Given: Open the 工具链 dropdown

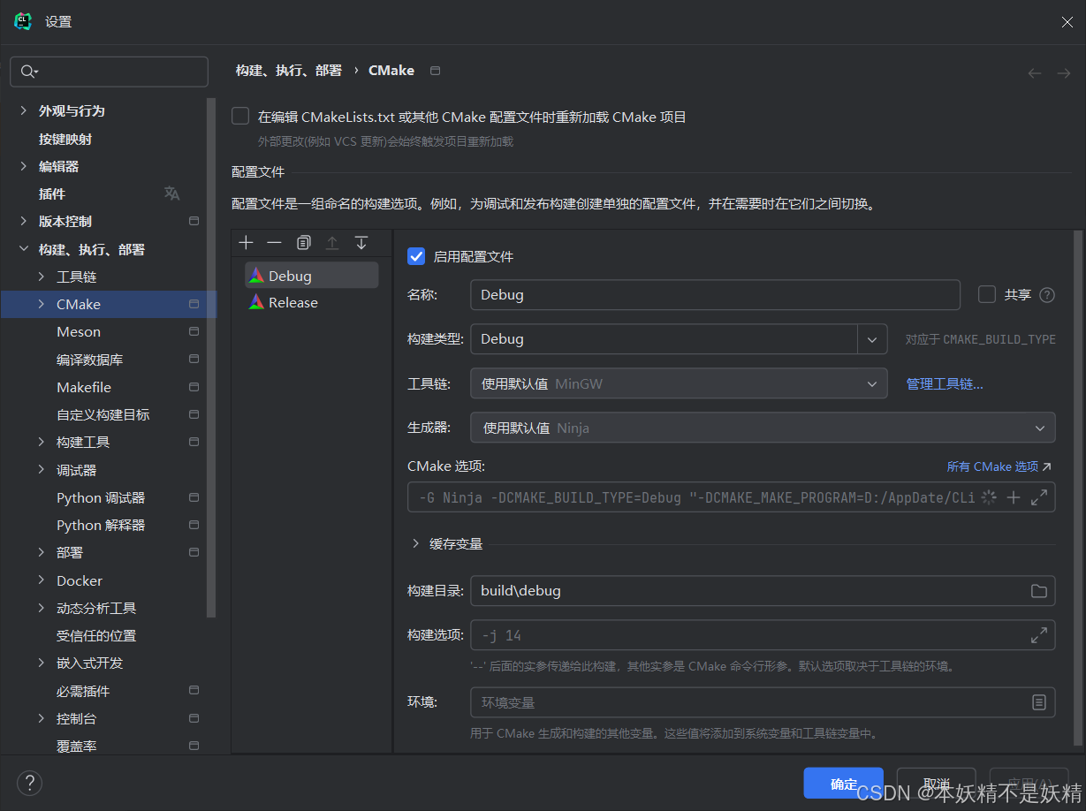Looking at the screenshot, I should click(x=679, y=383).
